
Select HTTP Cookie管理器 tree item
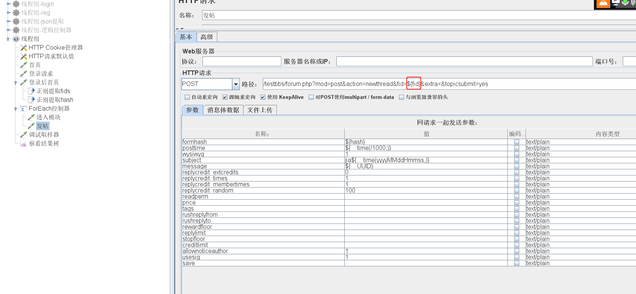[x=56, y=47]
